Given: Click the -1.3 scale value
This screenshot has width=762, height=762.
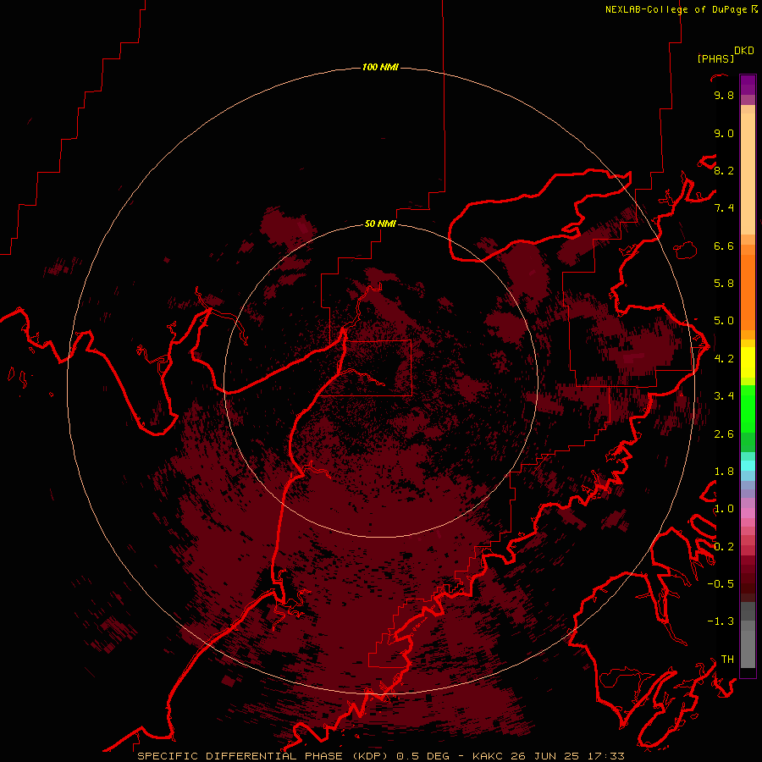Looking at the screenshot, I should point(721,621).
